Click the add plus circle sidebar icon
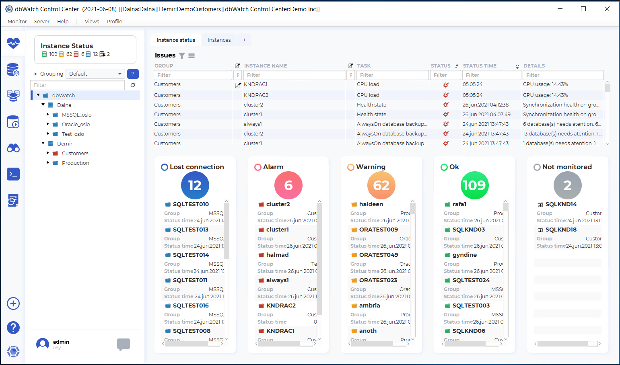 (x=13, y=303)
